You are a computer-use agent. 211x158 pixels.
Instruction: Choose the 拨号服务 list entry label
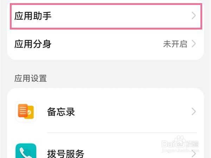point(66,153)
